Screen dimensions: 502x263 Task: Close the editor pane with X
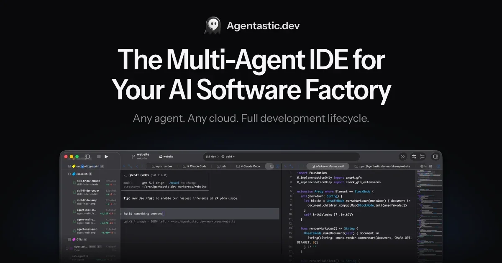pos(285,166)
